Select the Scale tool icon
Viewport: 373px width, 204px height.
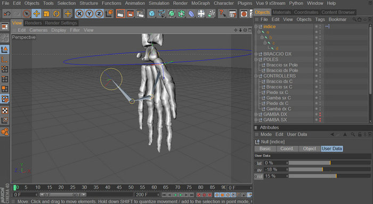47,13
